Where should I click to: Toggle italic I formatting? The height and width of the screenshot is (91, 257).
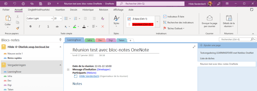[39, 26]
